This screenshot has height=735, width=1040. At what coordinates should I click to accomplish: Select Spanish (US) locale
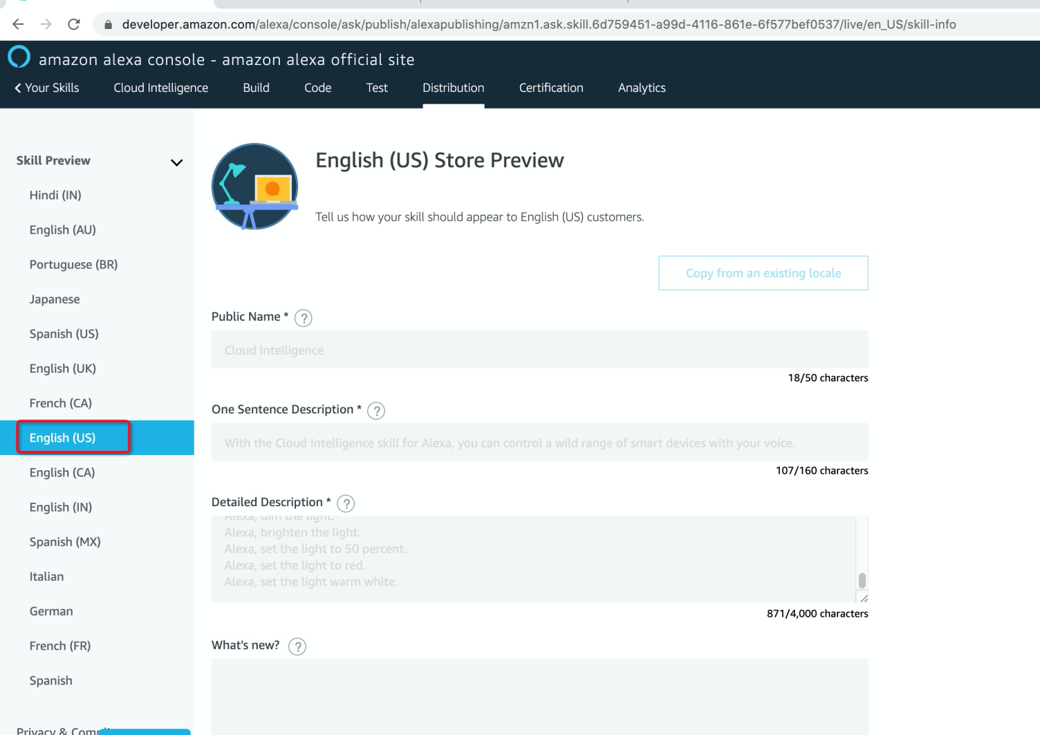[x=64, y=333]
